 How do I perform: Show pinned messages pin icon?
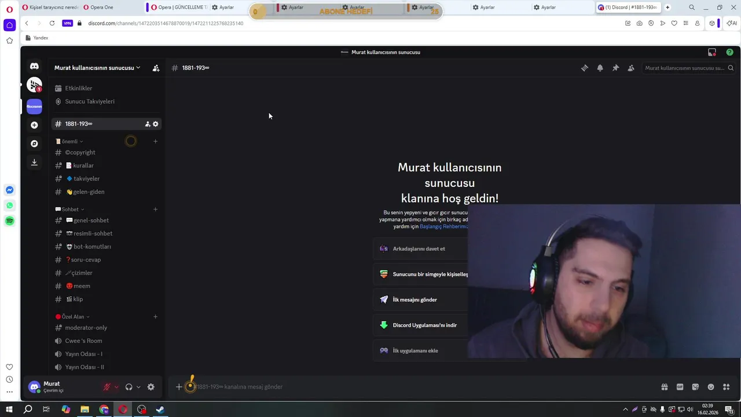coord(615,68)
